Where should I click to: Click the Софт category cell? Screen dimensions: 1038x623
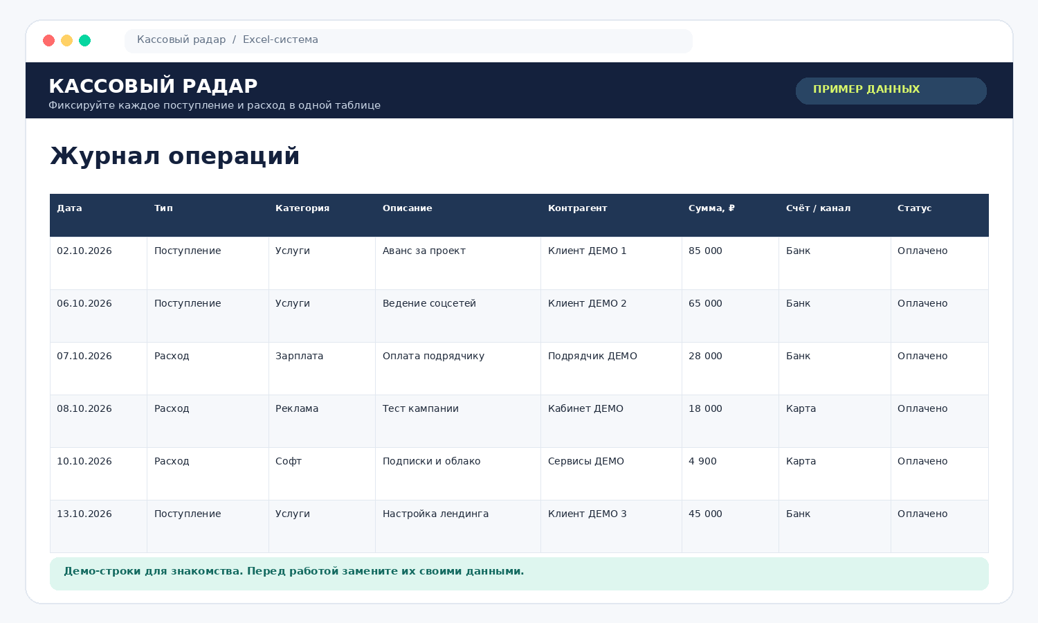(322, 473)
